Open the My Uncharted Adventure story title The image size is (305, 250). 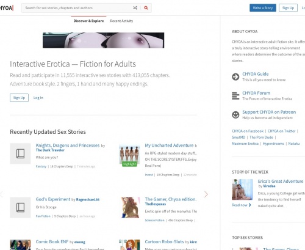click(169, 145)
